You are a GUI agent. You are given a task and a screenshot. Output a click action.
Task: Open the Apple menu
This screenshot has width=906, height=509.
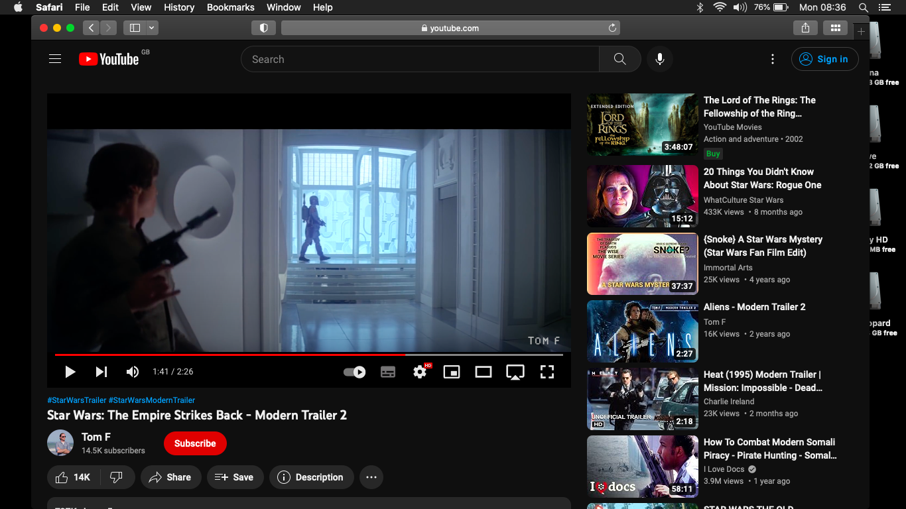pyautogui.click(x=18, y=7)
